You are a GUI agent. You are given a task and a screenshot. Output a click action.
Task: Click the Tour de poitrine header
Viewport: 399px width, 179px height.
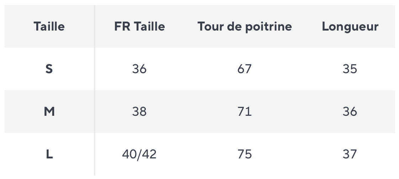(x=245, y=27)
